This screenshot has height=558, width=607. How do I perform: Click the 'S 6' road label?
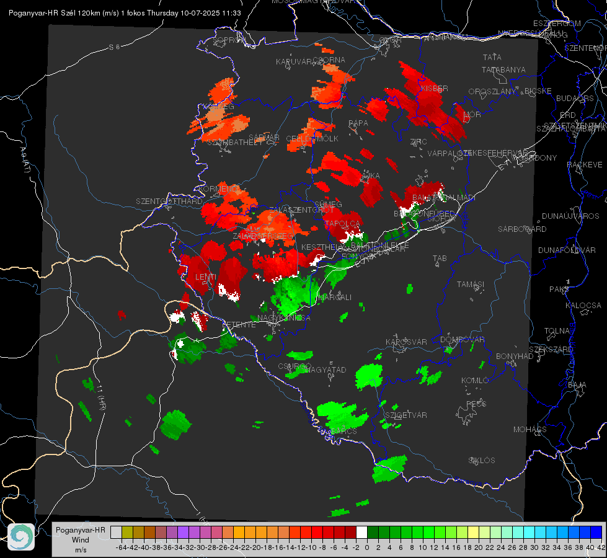114,47
